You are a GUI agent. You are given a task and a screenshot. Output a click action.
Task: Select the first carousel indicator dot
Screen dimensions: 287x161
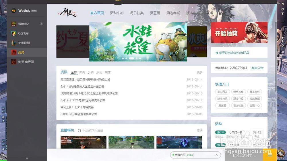(123, 59)
